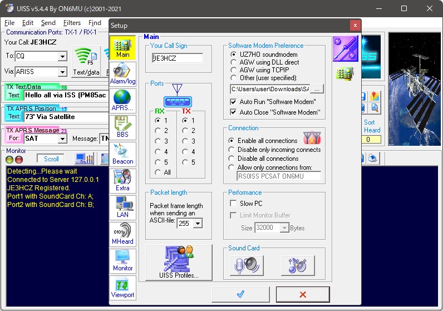
Task: Click the UISS Profiles button
Action: click(x=179, y=262)
